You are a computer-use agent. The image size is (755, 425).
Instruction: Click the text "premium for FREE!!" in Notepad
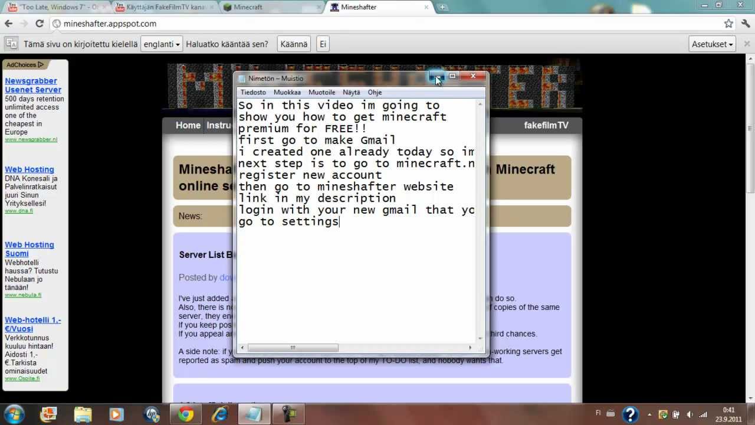[x=303, y=128]
